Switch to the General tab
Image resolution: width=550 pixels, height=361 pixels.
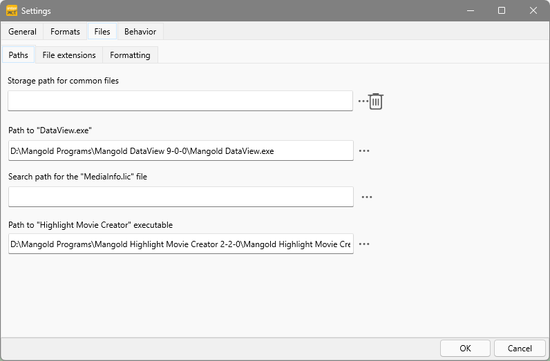tap(22, 32)
